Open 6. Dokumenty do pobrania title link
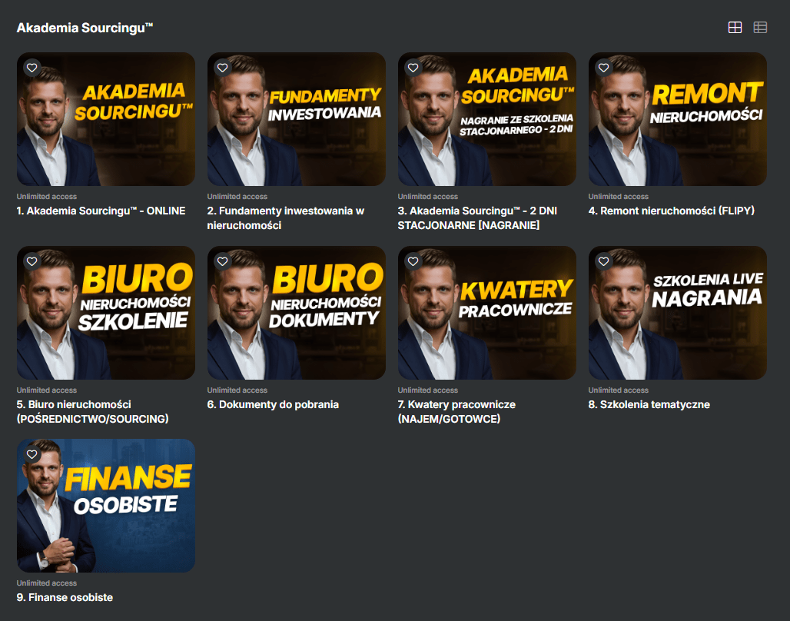Screen dimensions: 790x621 coord(273,404)
